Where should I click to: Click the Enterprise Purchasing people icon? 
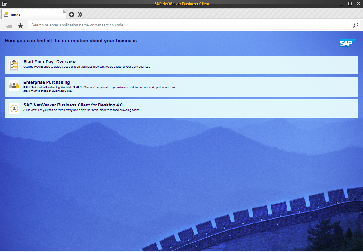coord(14,86)
